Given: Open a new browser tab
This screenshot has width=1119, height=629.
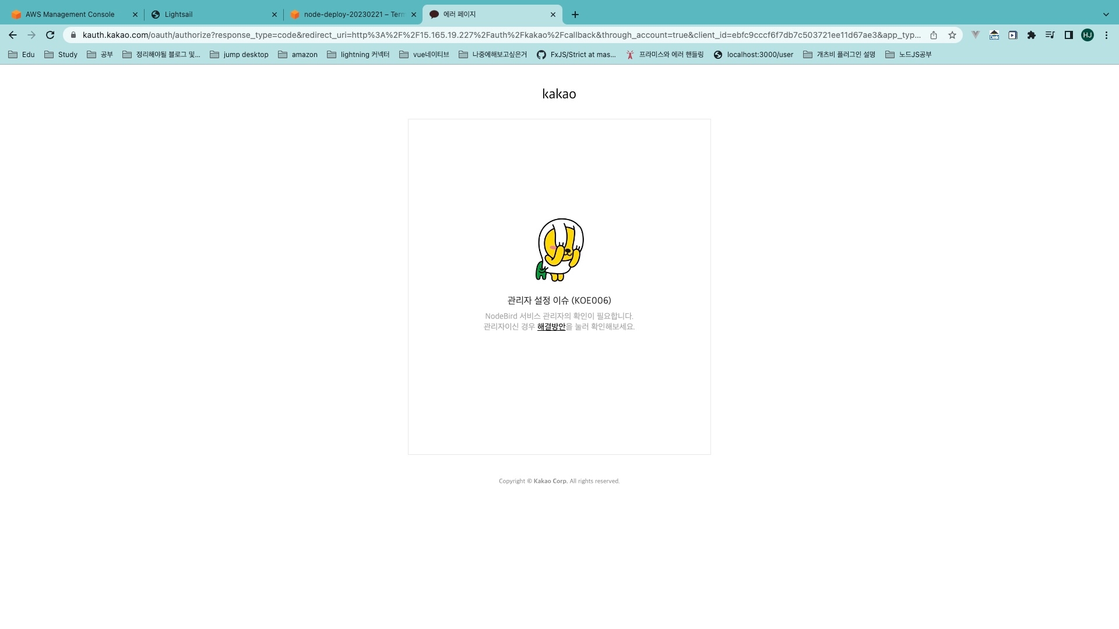Looking at the screenshot, I should [575, 15].
